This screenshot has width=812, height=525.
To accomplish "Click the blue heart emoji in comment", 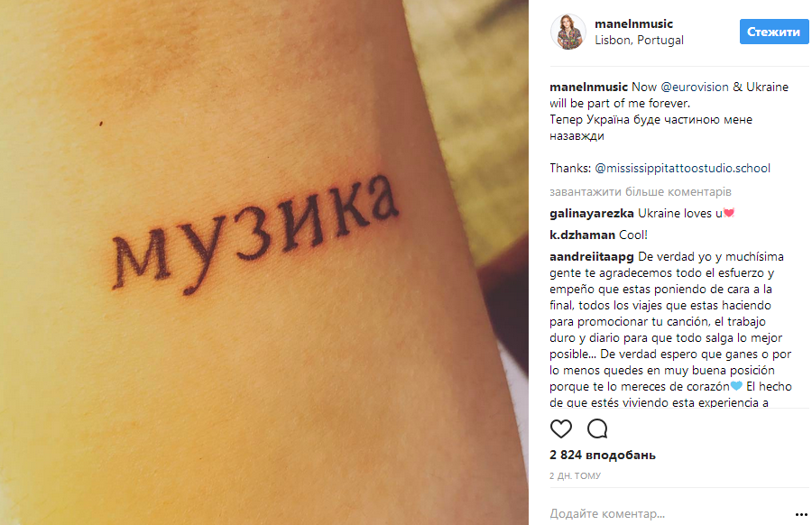I will tap(736, 386).
